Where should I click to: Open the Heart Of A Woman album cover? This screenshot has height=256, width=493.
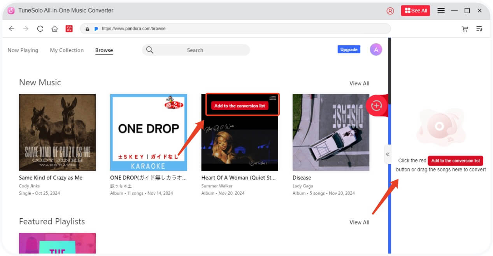240,132
